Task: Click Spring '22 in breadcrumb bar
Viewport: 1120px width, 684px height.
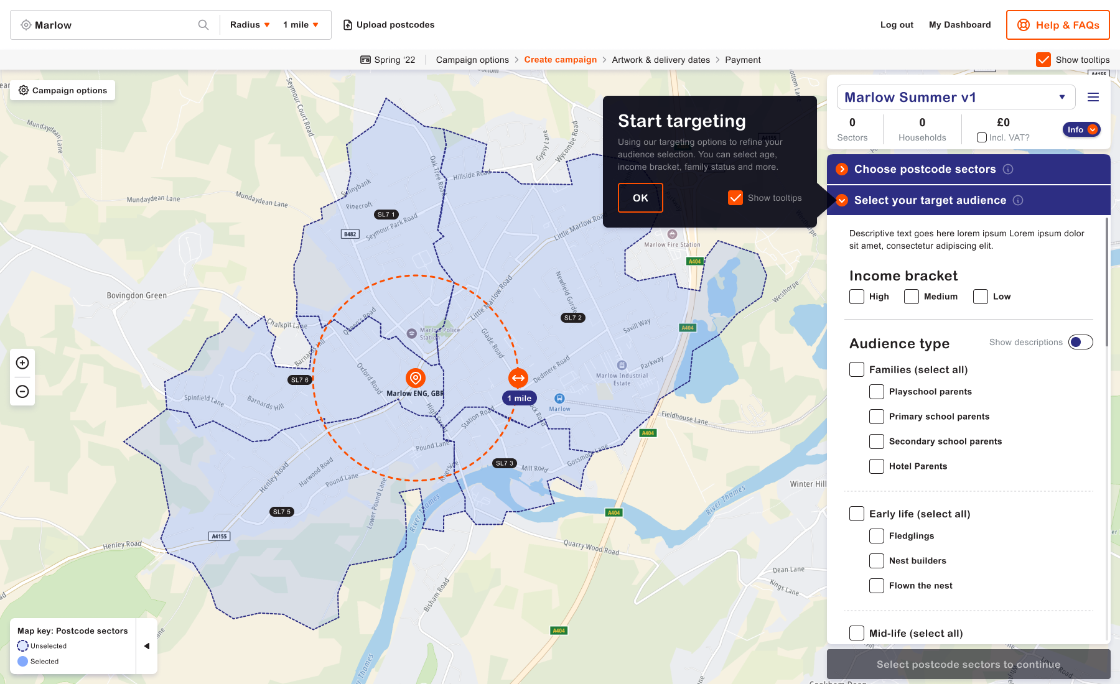Action: (x=388, y=60)
